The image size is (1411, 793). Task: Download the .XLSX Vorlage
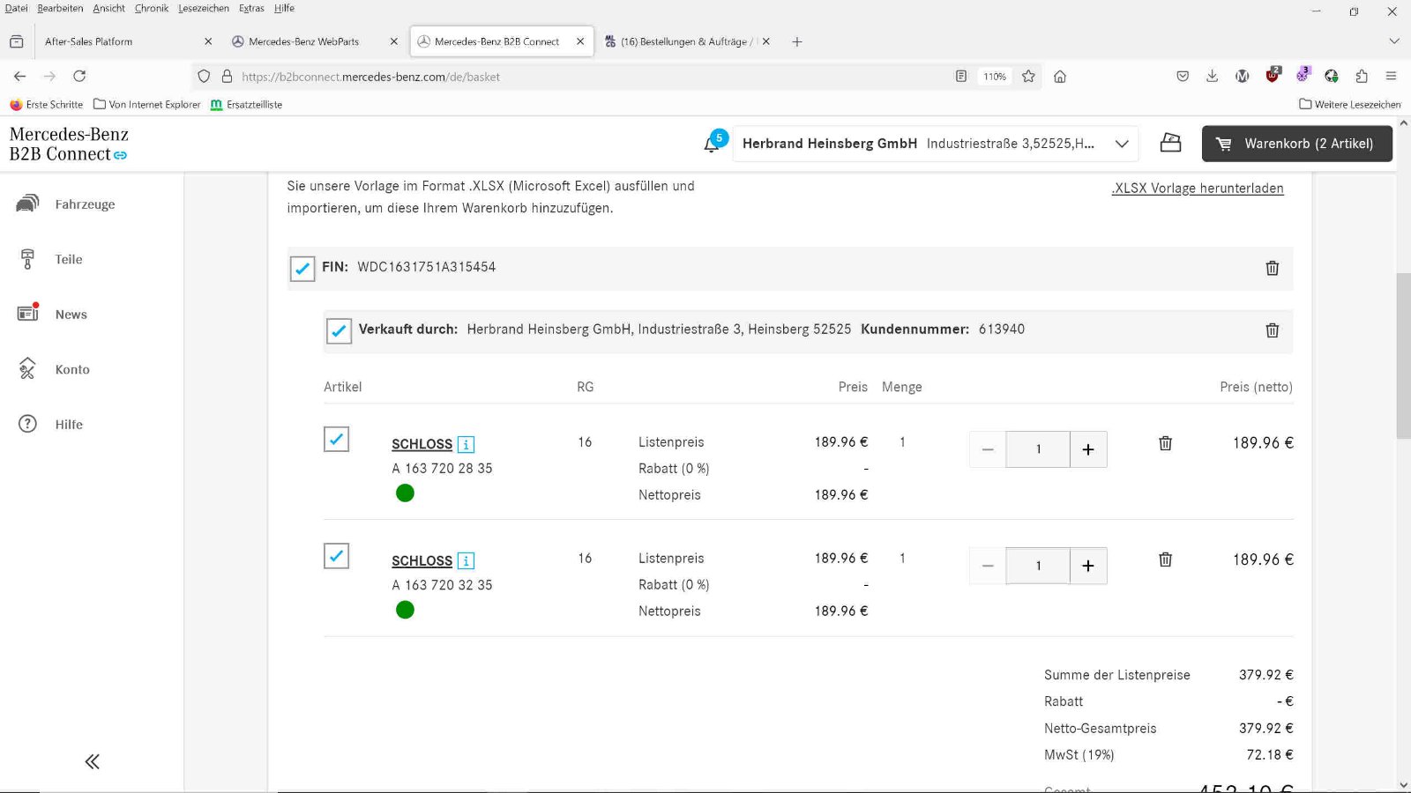(x=1197, y=189)
